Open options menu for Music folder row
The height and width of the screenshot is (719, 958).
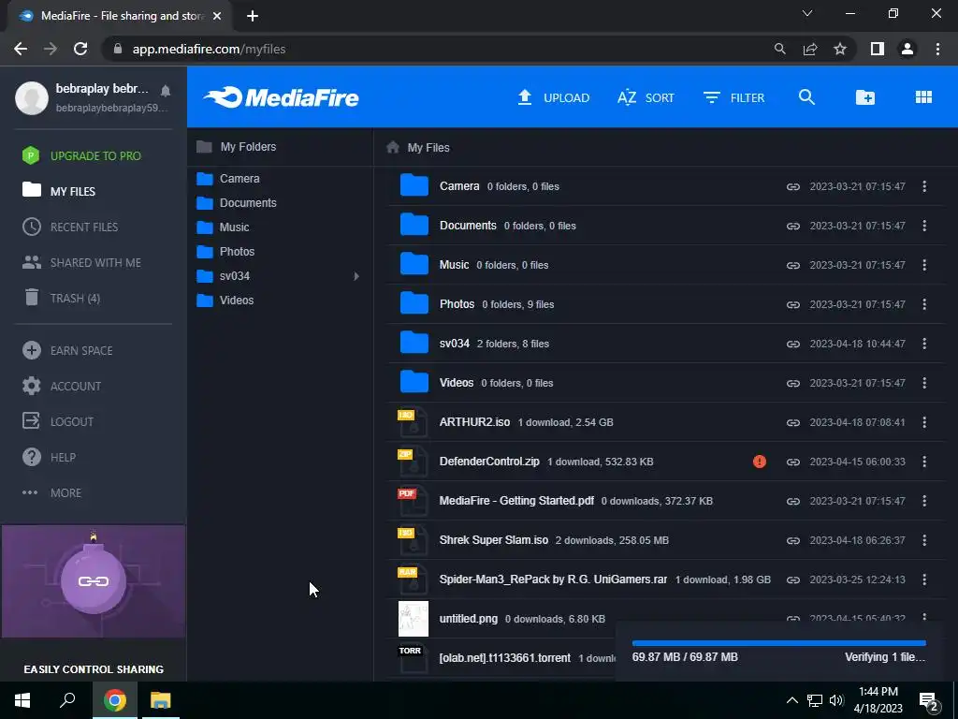(924, 265)
